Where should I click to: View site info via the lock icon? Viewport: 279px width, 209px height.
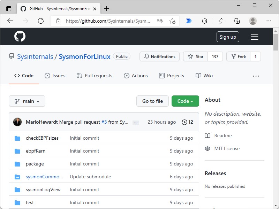tap(58, 21)
